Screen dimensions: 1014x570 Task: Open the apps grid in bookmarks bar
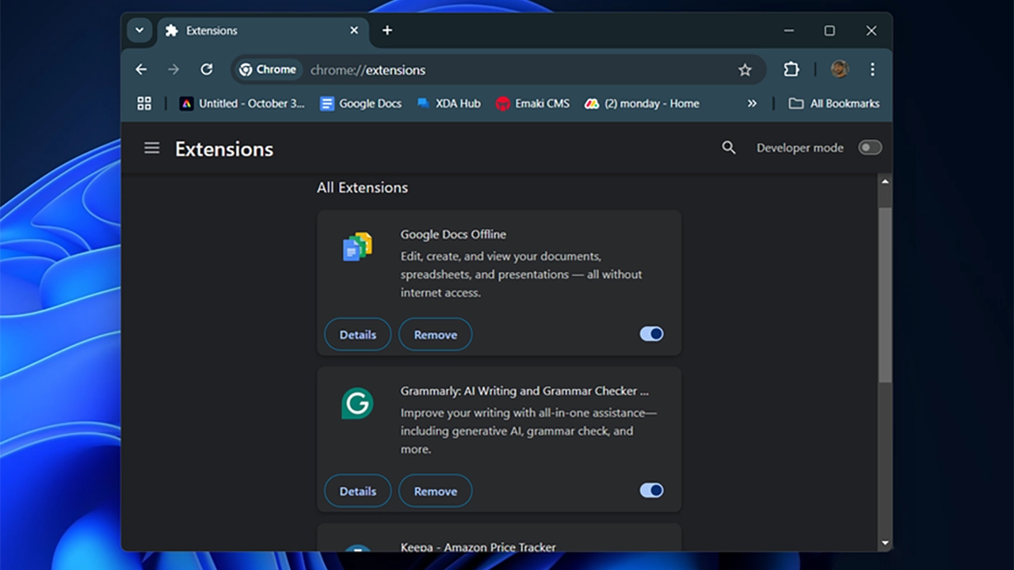coord(144,104)
